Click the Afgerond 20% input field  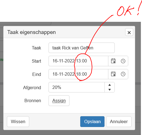tap(77, 87)
